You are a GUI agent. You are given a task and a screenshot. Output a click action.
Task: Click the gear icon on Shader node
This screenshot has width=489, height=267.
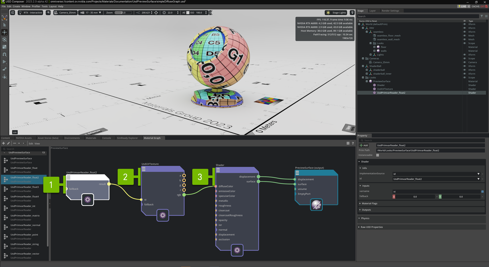coord(237,250)
